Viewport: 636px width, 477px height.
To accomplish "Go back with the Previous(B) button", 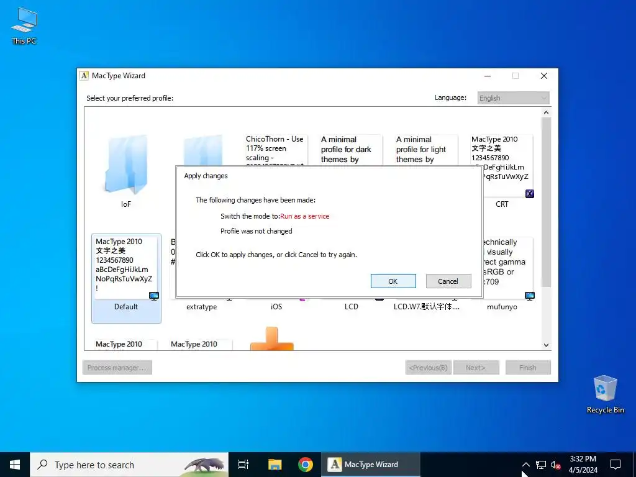I will pos(429,368).
